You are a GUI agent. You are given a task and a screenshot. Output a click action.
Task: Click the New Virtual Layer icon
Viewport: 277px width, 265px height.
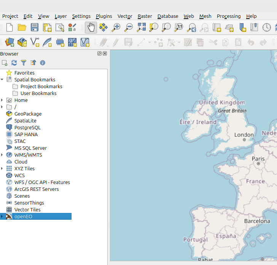coord(85,42)
